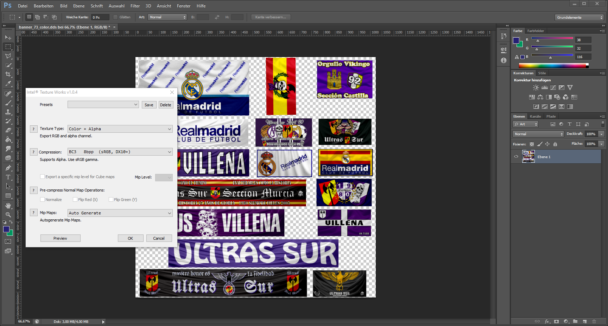This screenshot has height=326, width=608.
Task: Open the Art selection style dropdown
Action: [x=167, y=17]
